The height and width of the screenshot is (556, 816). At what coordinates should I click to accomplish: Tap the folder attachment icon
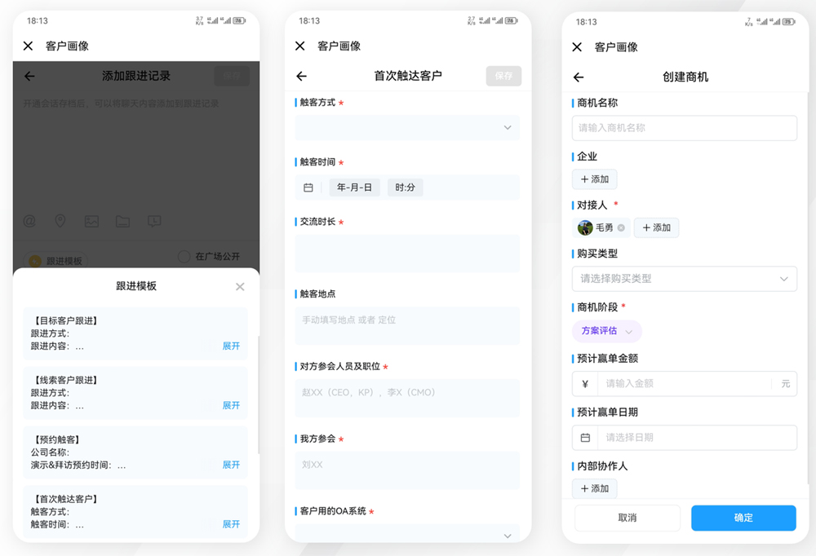click(122, 221)
